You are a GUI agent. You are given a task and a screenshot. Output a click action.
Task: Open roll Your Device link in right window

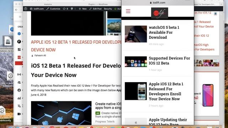(x=204, y=27)
